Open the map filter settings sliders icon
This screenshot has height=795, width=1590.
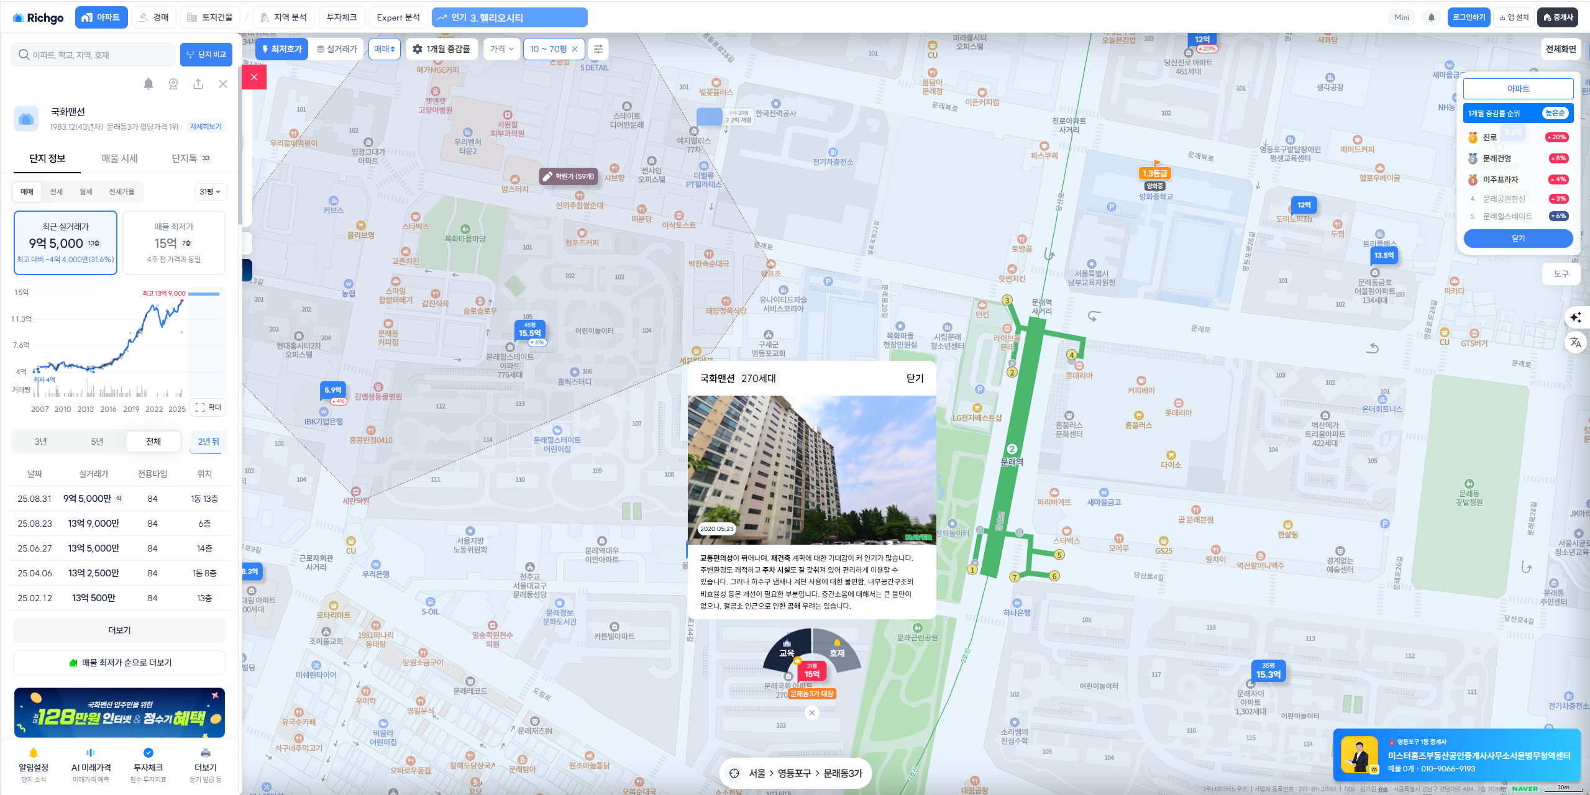(598, 49)
